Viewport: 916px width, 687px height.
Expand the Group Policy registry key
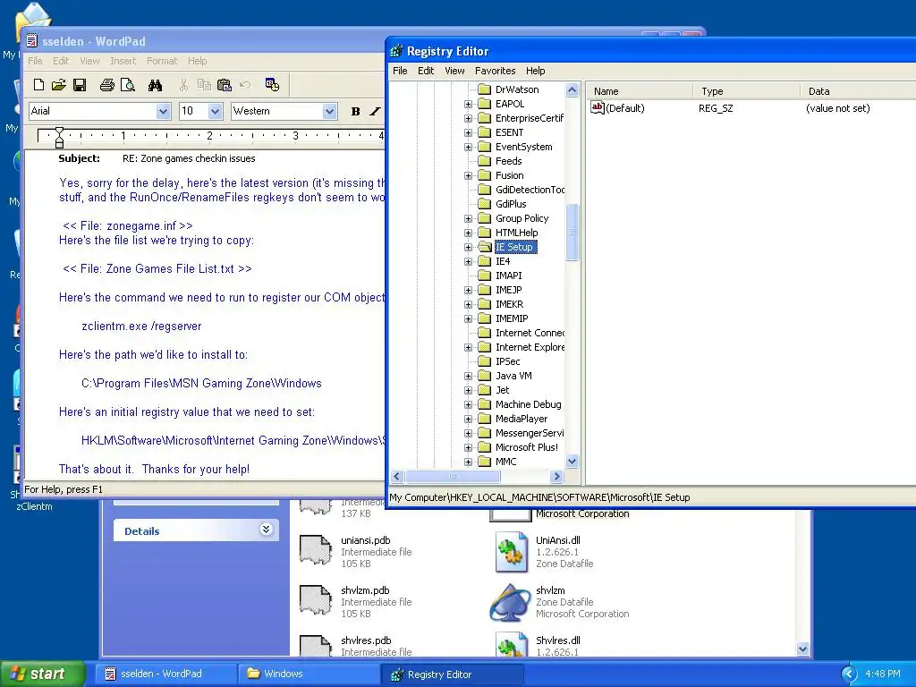468,218
